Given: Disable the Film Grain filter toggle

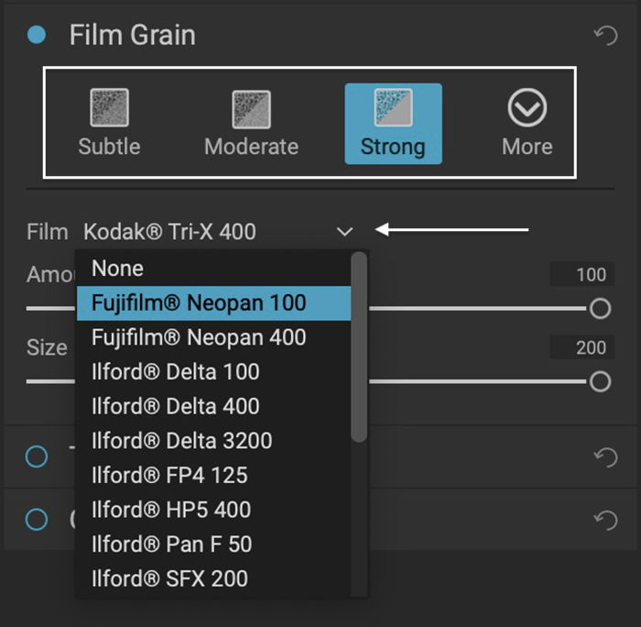Looking at the screenshot, I should (x=37, y=36).
